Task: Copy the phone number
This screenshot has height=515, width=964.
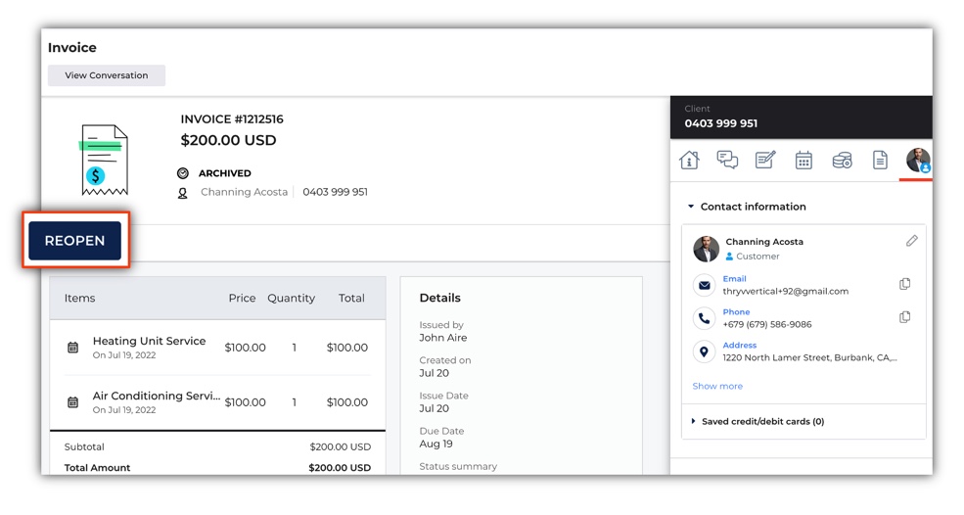Action: point(904,317)
